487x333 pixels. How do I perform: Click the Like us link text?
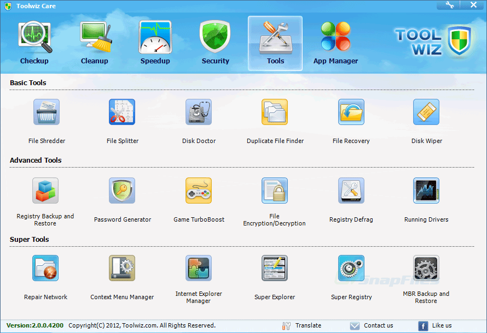point(442,325)
